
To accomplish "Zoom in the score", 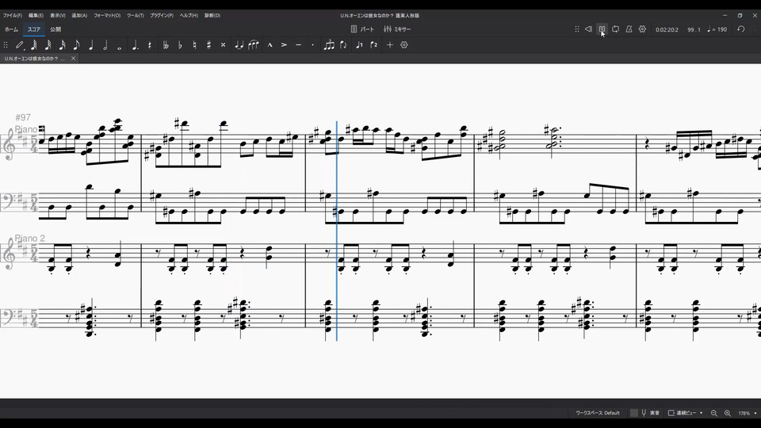I will point(728,413).
